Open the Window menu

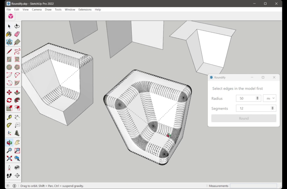click(70, 10)
